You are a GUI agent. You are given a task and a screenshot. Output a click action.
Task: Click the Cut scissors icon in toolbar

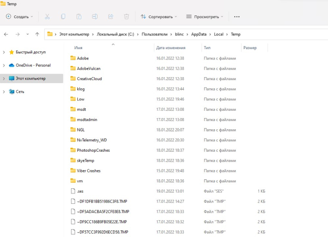(47, 17)
